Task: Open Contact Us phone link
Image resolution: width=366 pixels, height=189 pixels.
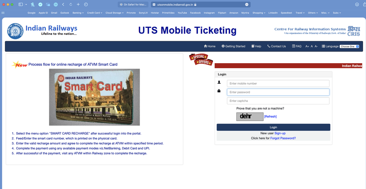Action: pyautogui.click(x=277, y=46)
